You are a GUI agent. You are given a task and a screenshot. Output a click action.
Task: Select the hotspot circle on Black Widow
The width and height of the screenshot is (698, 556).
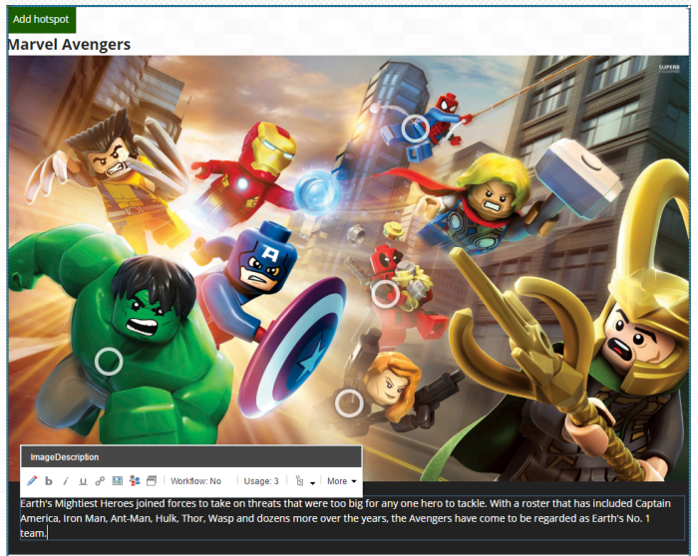[349, 403]
